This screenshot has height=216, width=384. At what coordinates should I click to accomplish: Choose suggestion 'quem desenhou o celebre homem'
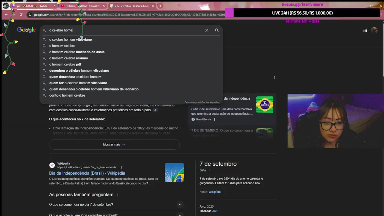(x=75, y=77)
